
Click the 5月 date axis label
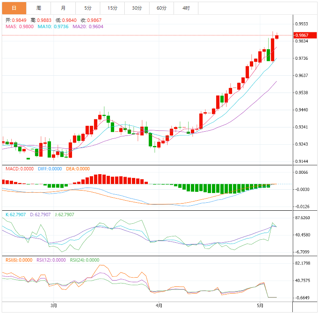click(x=260, y=305)
